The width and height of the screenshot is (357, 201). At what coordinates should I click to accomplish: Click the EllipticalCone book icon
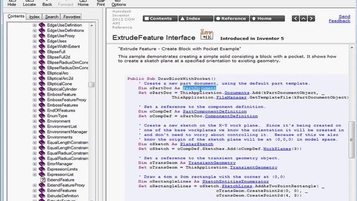[x=42, y=84]
